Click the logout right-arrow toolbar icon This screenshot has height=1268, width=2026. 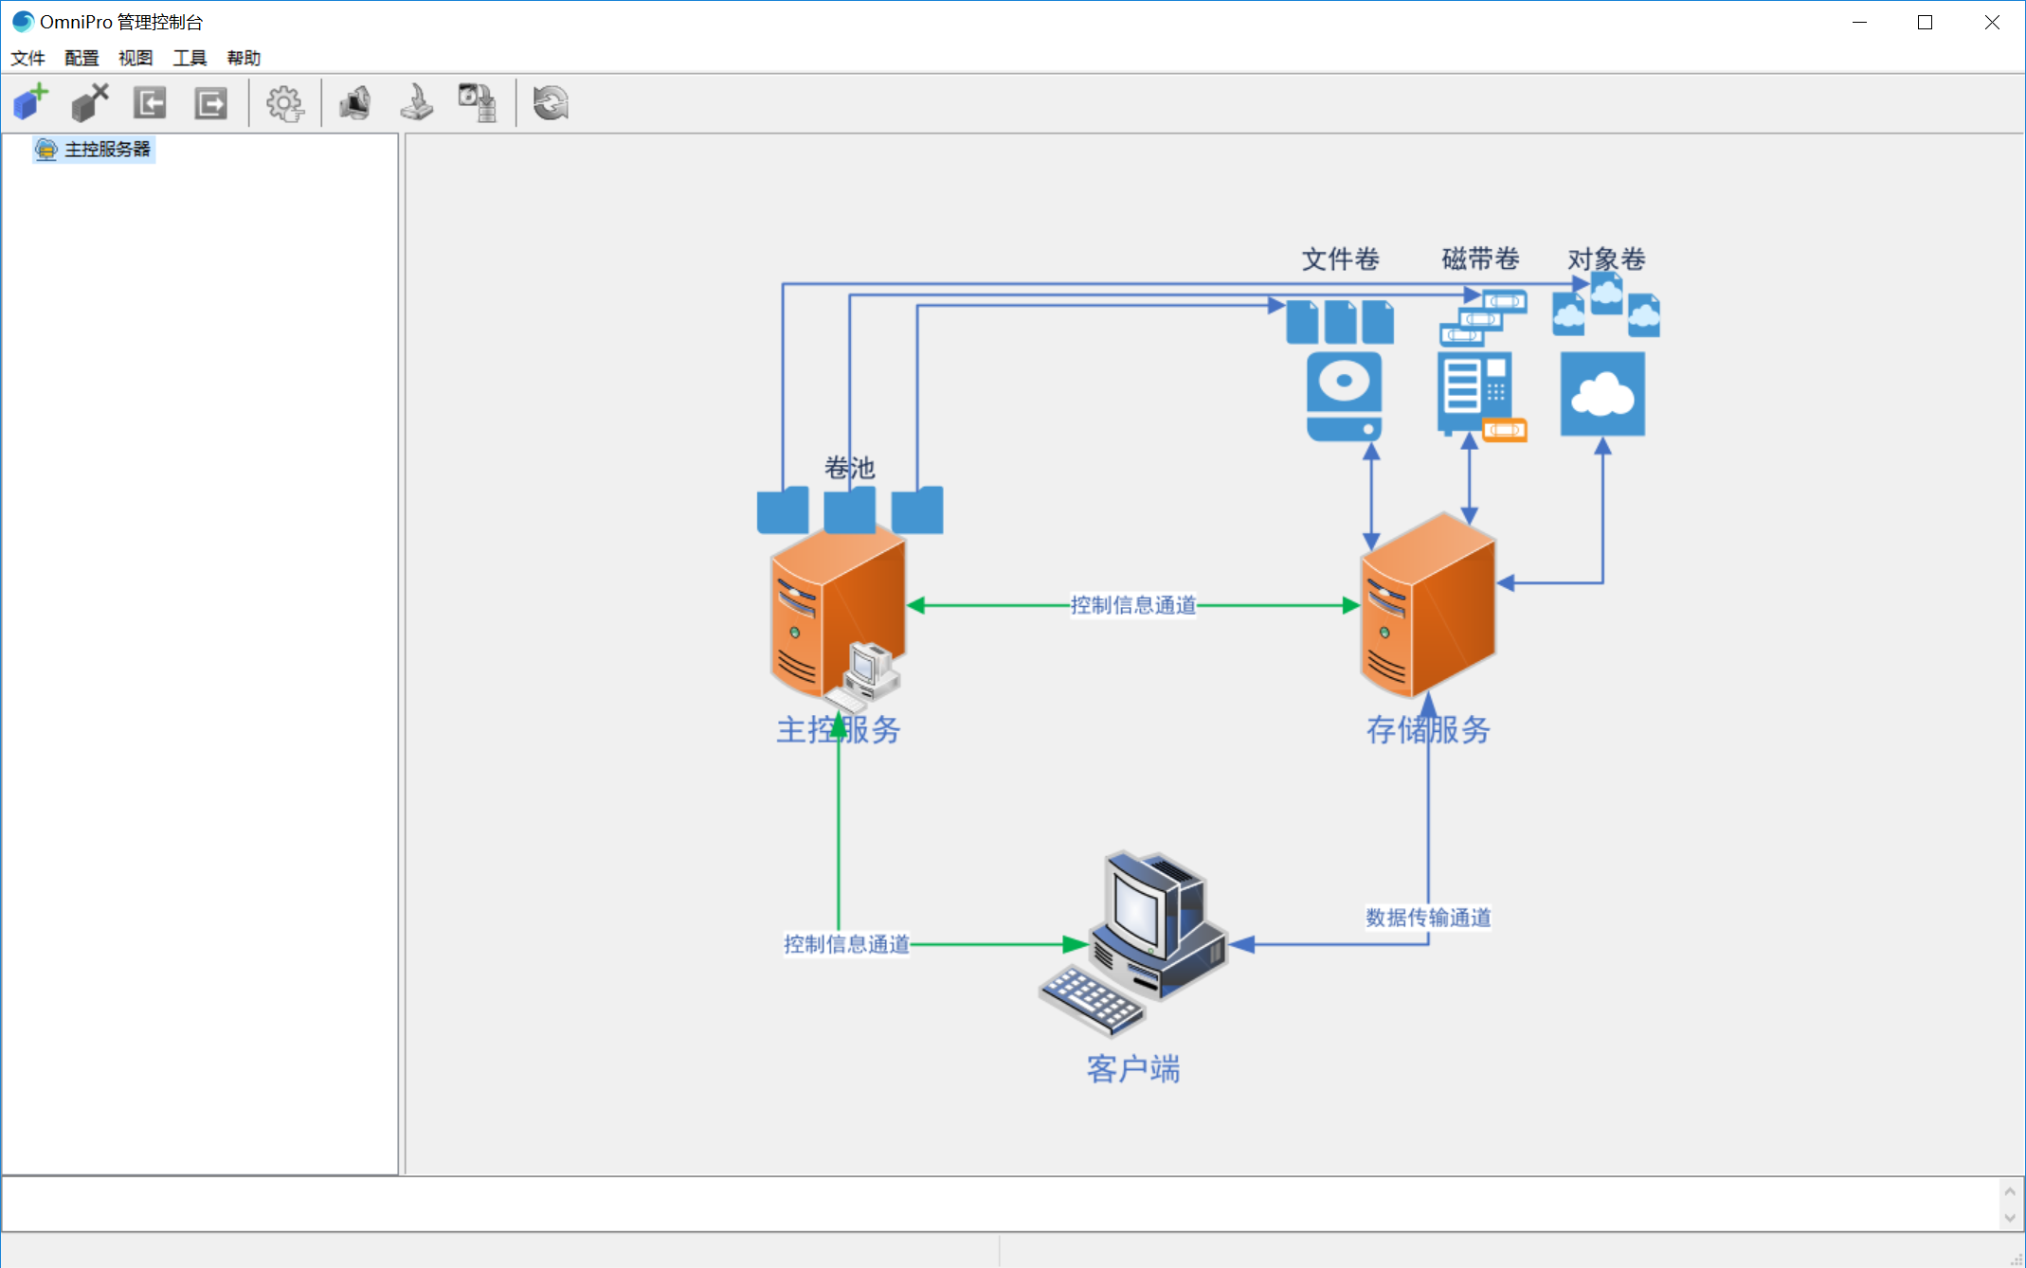210,102
